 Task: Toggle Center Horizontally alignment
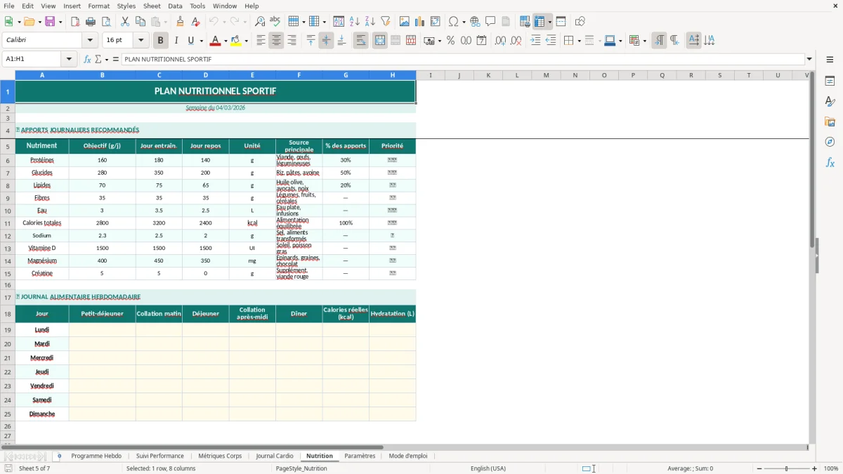(276, 41)
